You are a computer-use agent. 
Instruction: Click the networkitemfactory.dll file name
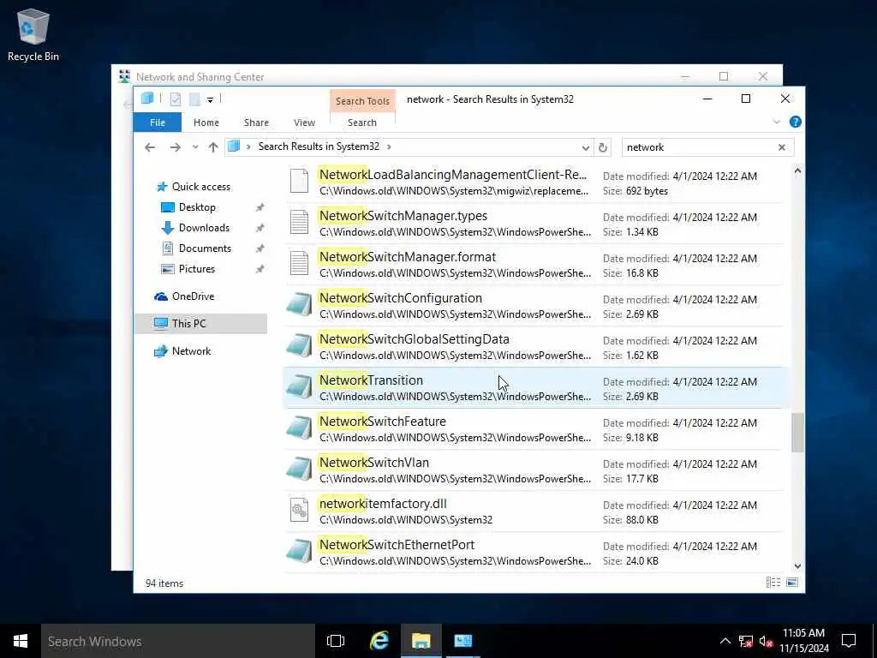pyautogui.click(x=383, y=504)
